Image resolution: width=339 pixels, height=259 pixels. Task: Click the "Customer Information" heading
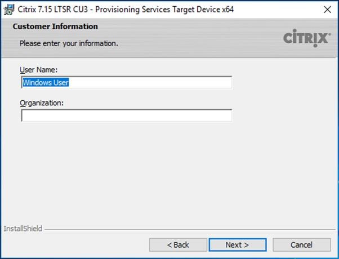click(55, 26)
